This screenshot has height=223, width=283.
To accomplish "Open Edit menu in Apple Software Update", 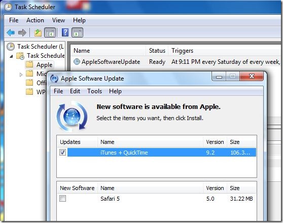I will click(75, 91).
